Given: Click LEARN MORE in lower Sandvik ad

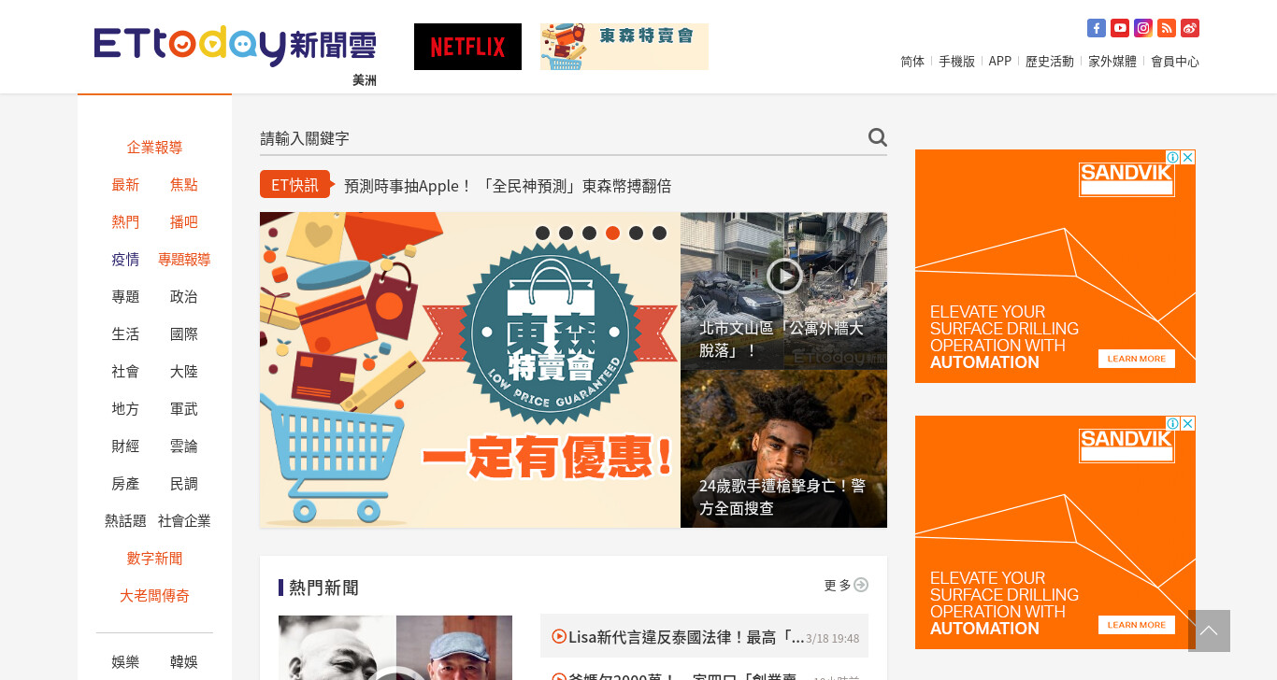Looking at the screenshot, I should coord(1137,625).
